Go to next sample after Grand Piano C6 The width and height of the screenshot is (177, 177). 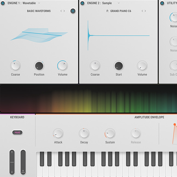click(145, 11)
